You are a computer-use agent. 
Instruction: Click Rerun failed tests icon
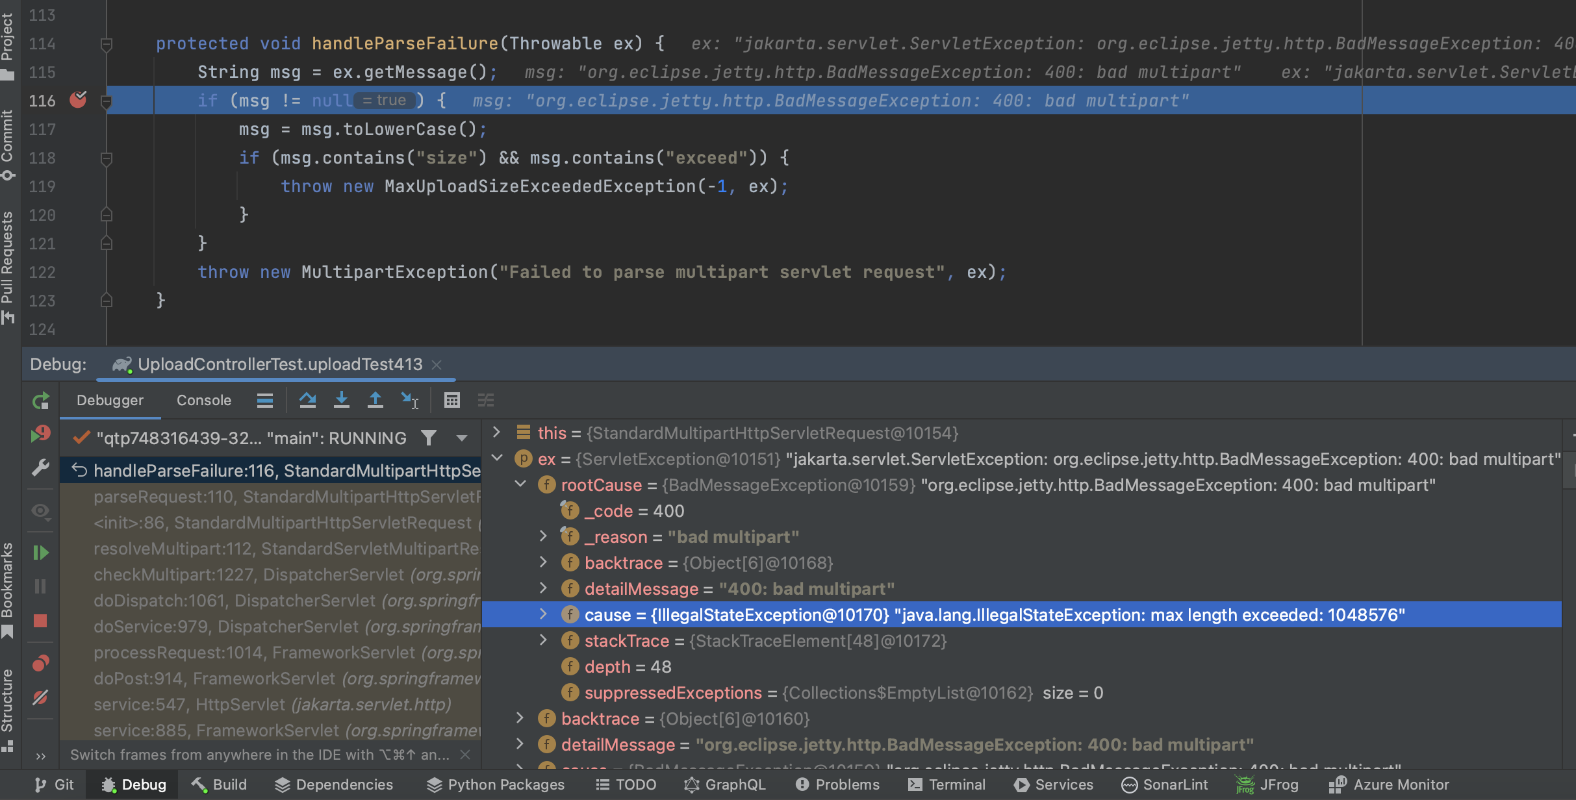tap(40, 434)
